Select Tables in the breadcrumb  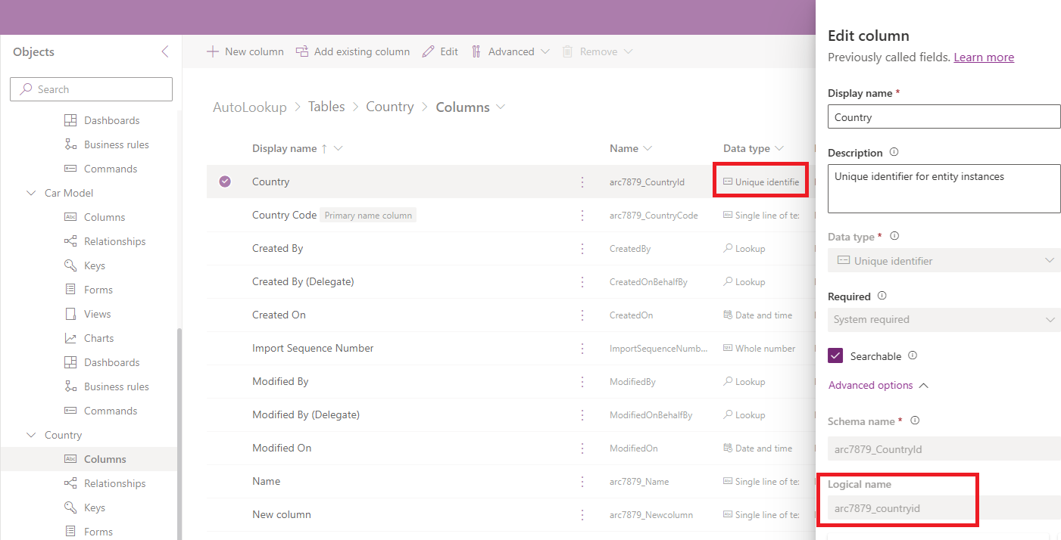tap(326, 107)
